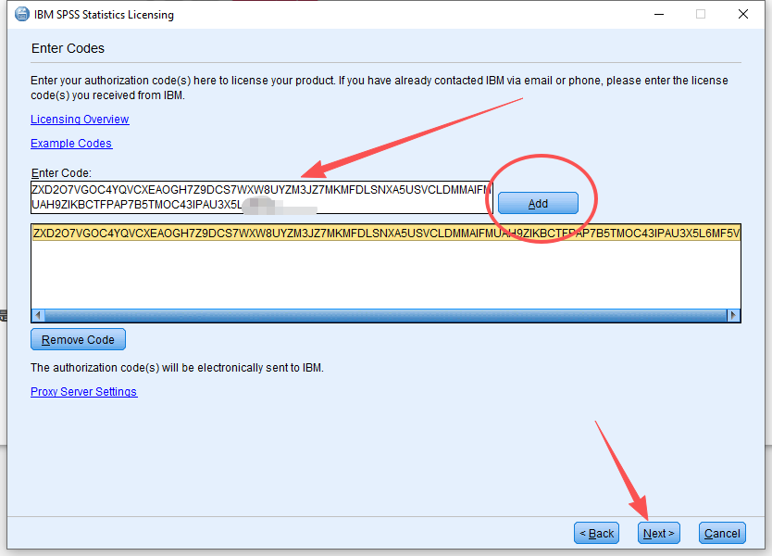
Task: Open Proxy Server Settings
Action: pyautogui.click(x=83, y=392)
